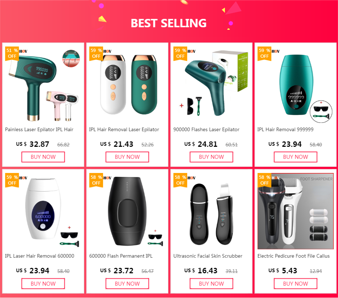The height and width of the screenshot is (298, 338).
Task: Click BUY NOW for IPL Laser Hair Removal 600000
Action: tap(43, 283)
